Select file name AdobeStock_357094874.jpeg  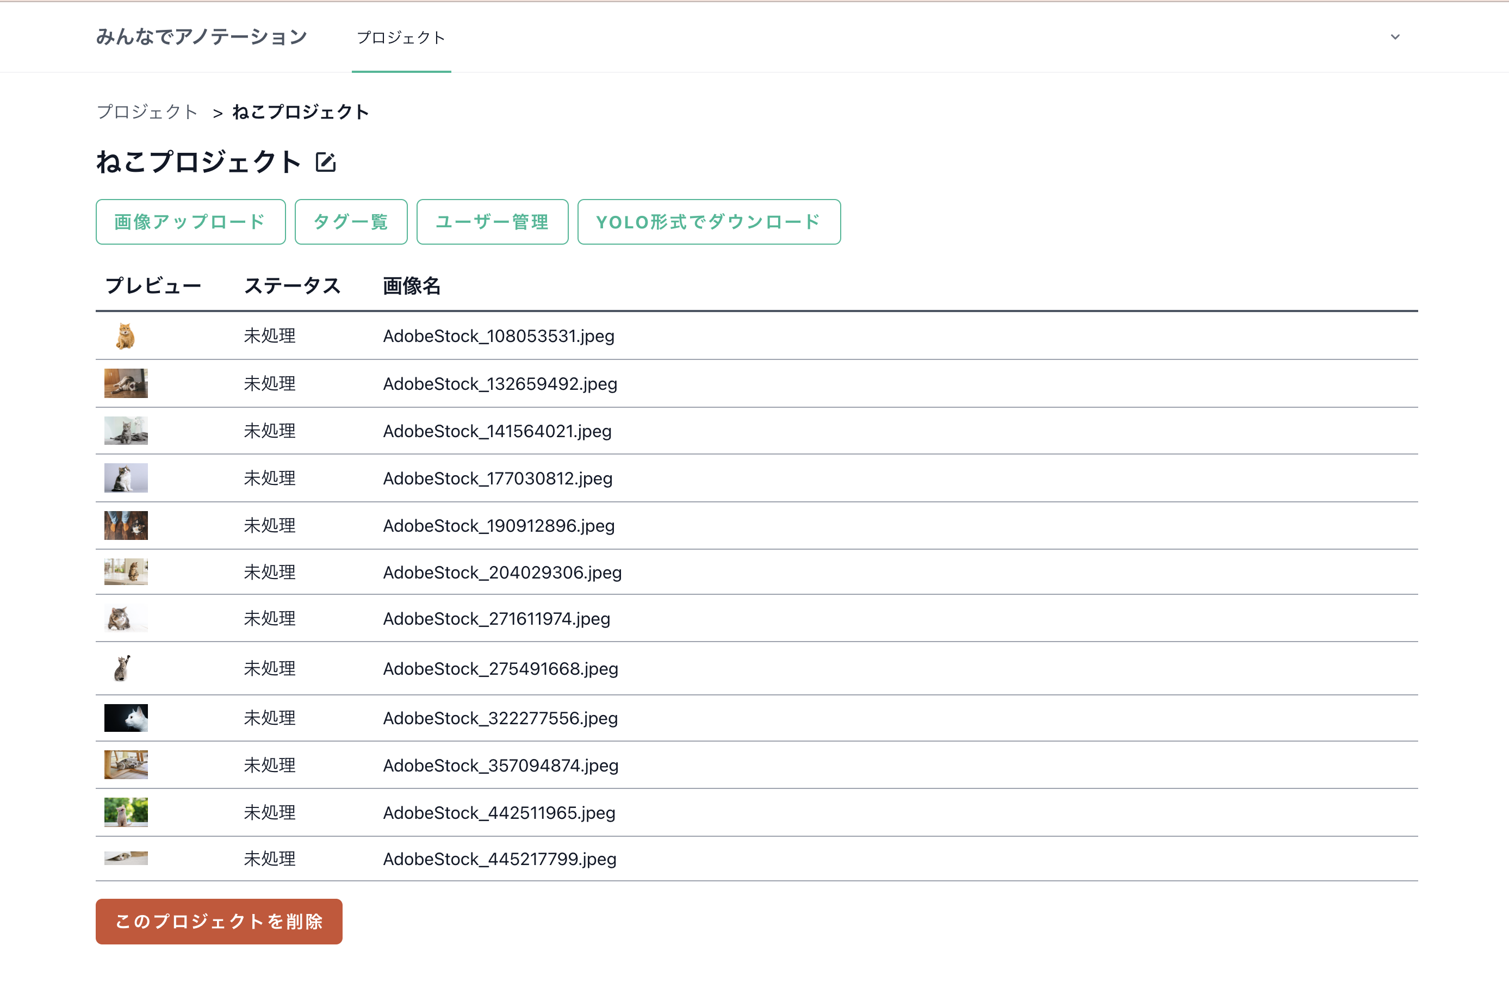pyautogui.click(x=501, y=766)
